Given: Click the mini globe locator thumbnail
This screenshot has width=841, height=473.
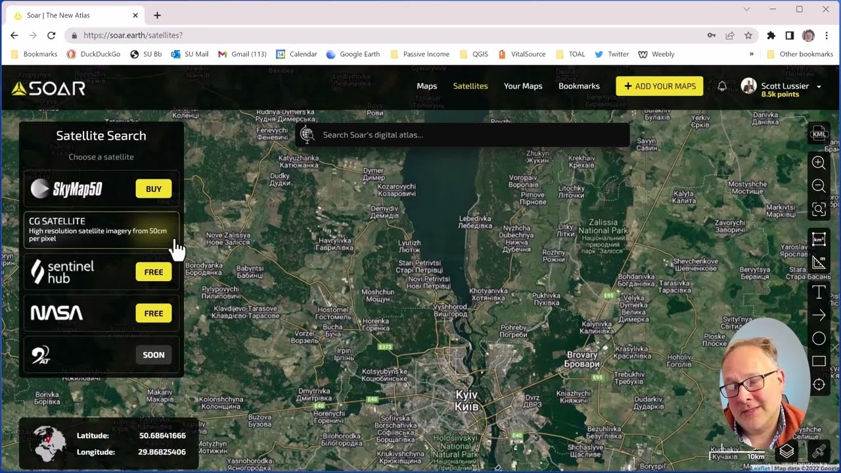Looking at the screenshot, I should [x=50, y=443].
